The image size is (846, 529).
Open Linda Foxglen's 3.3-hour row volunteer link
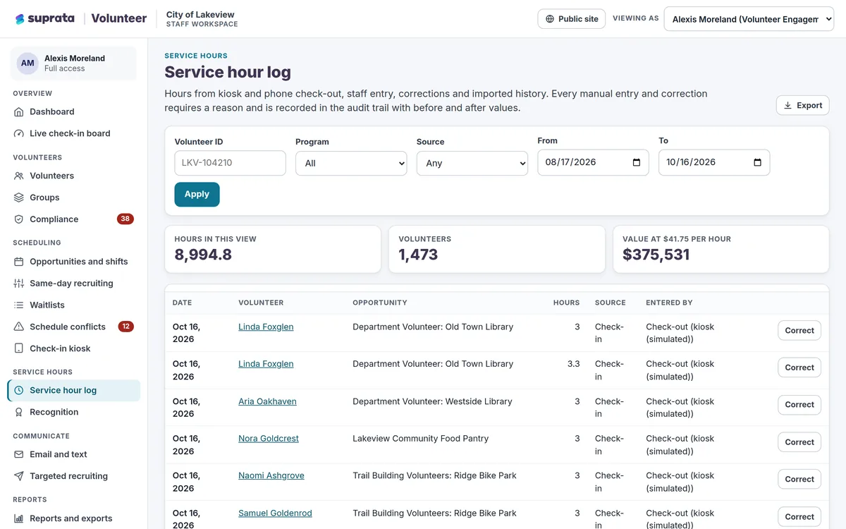(x=266, y=364)
